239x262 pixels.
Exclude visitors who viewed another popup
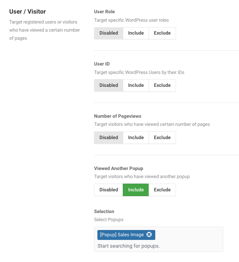(162, 190)
